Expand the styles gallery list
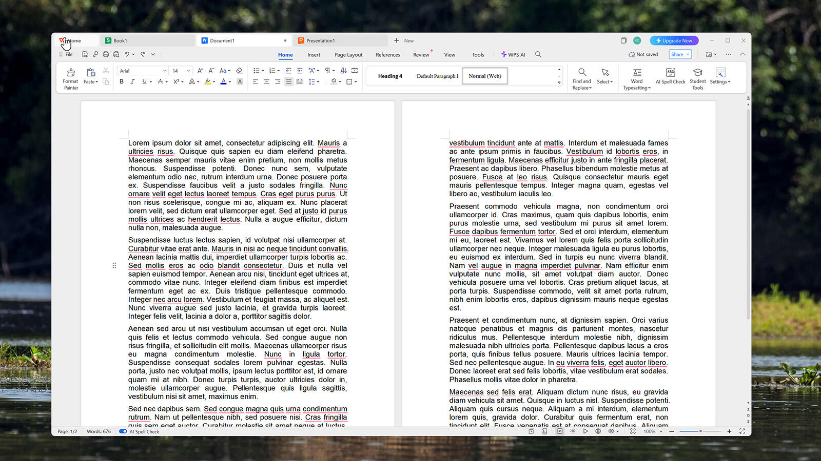This screenshot has height=461, width=821. 559,82
